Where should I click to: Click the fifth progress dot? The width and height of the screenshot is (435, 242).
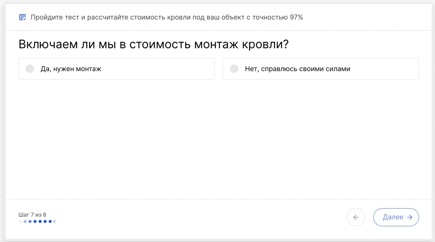(x=40, y=221)
